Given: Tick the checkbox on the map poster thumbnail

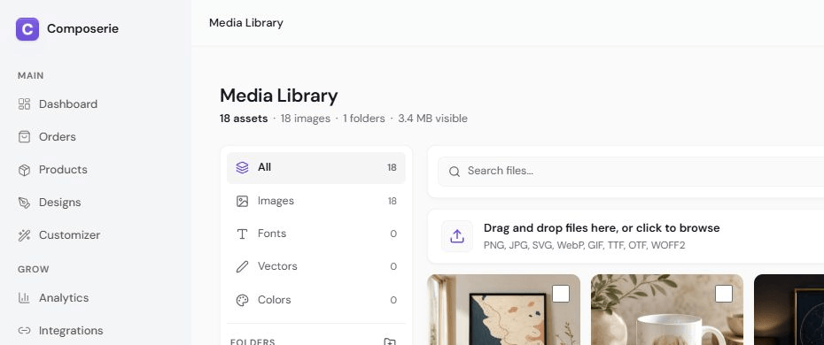Looking at the screenshot, I should 561,294.
